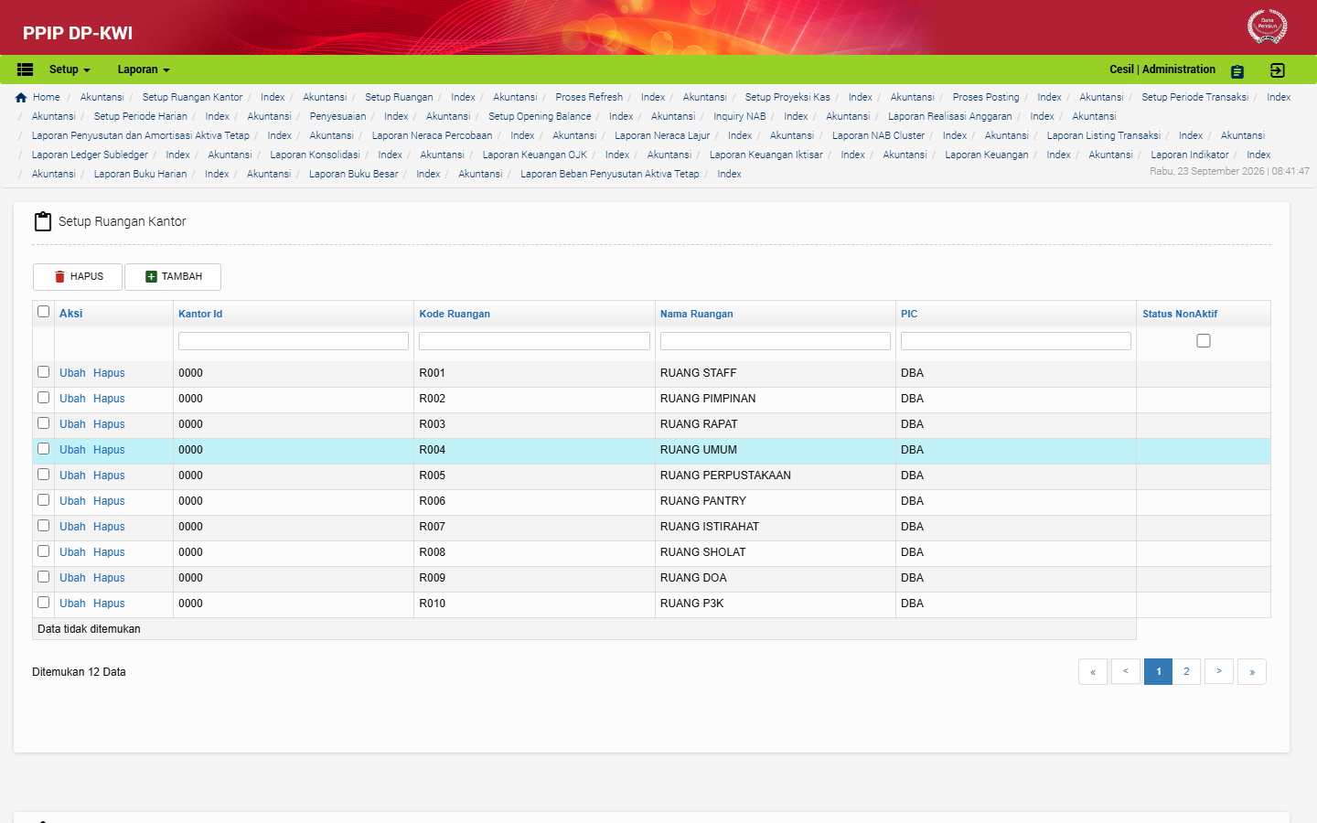
Task: Click Hapus for RUANG PERPUSTAKAAN row
Action: tap(109, 476)
